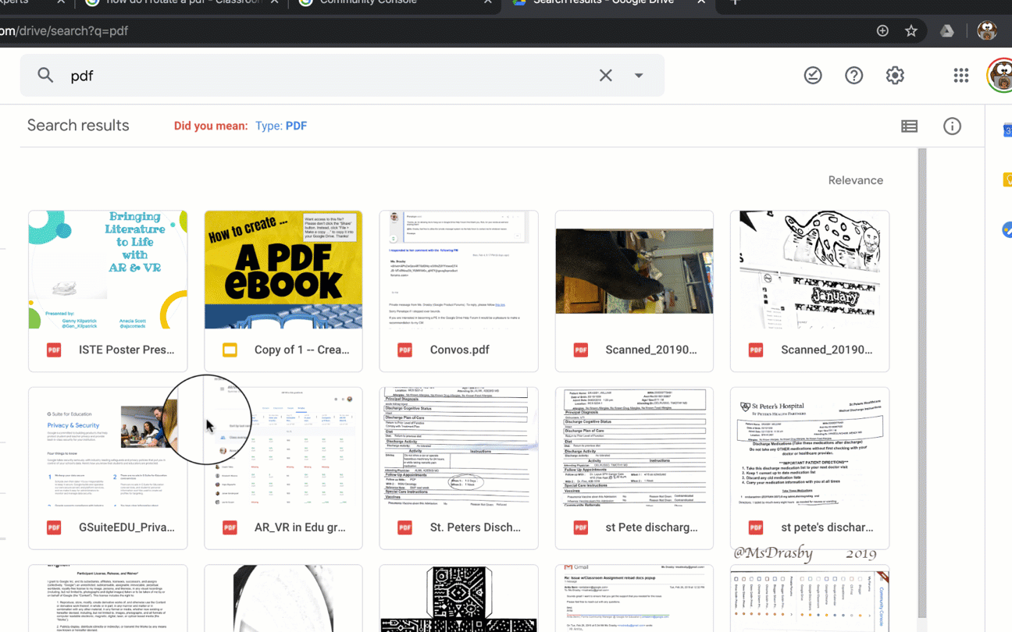Click the 'Type: PDF' suggestion link
The height and width of the screenshot is (632, 1012).
281,126
